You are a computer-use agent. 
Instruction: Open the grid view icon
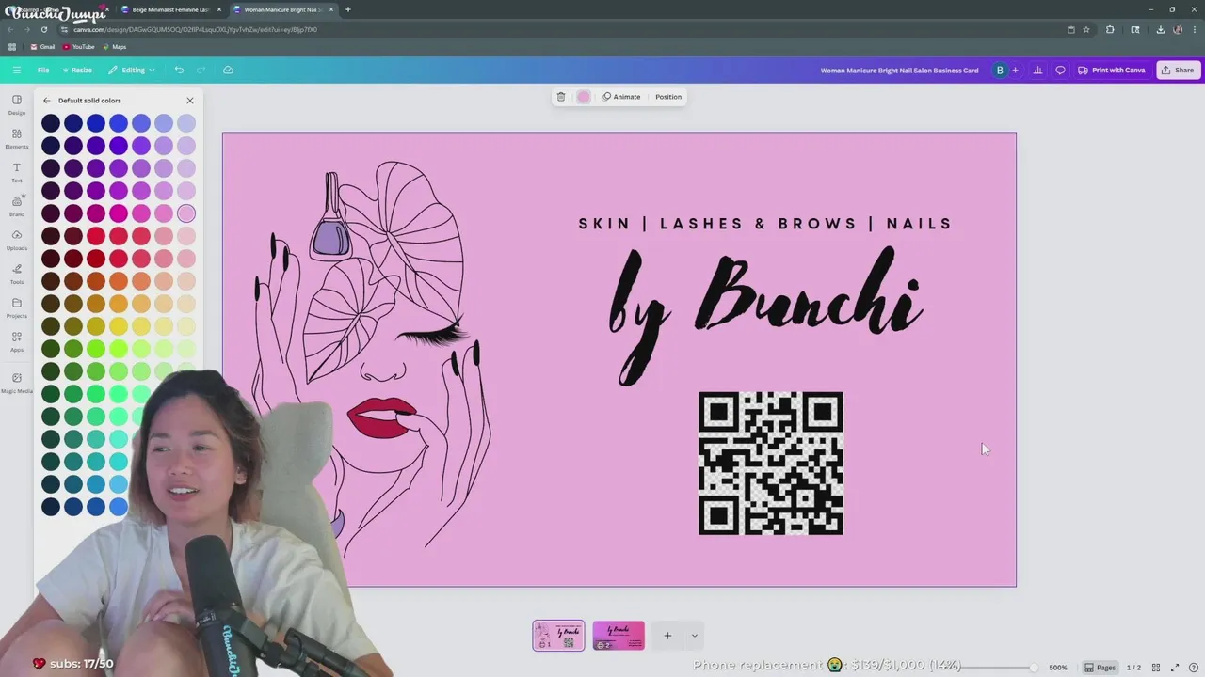click(1156, 668)
